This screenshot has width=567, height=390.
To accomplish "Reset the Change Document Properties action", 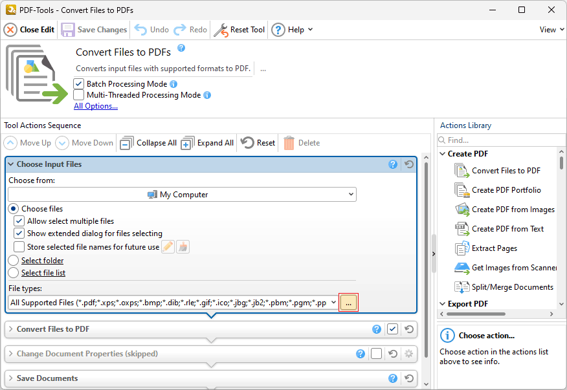I will (393, 354).
